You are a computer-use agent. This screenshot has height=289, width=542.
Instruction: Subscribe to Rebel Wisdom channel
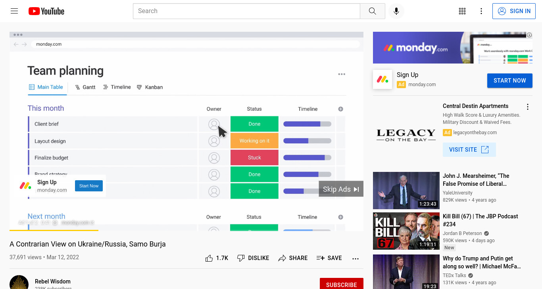pos(342,284)
